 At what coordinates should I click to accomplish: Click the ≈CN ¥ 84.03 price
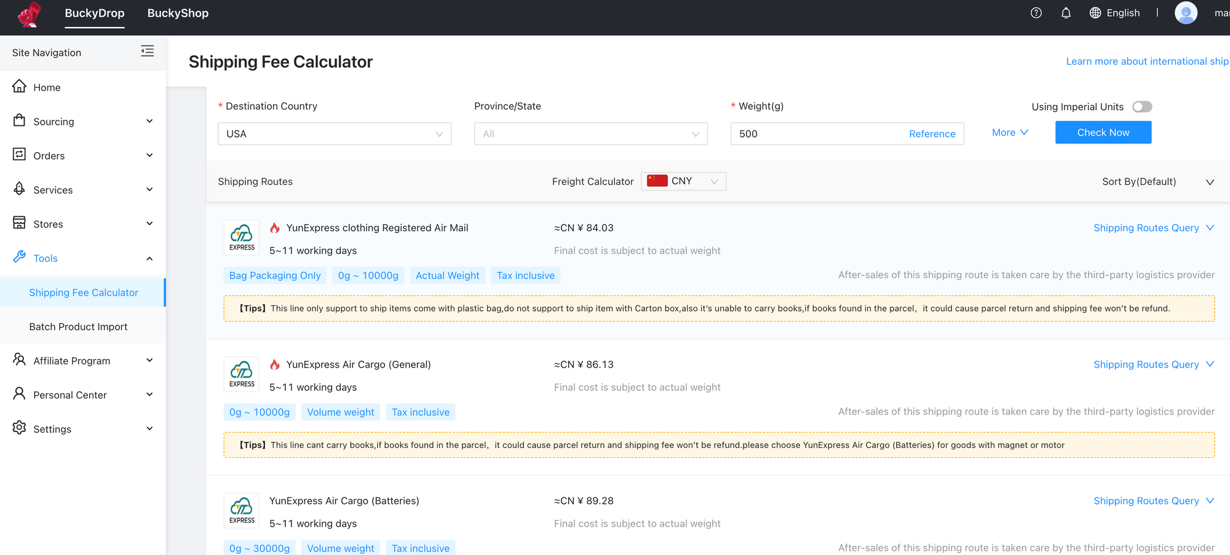[584, 228]
